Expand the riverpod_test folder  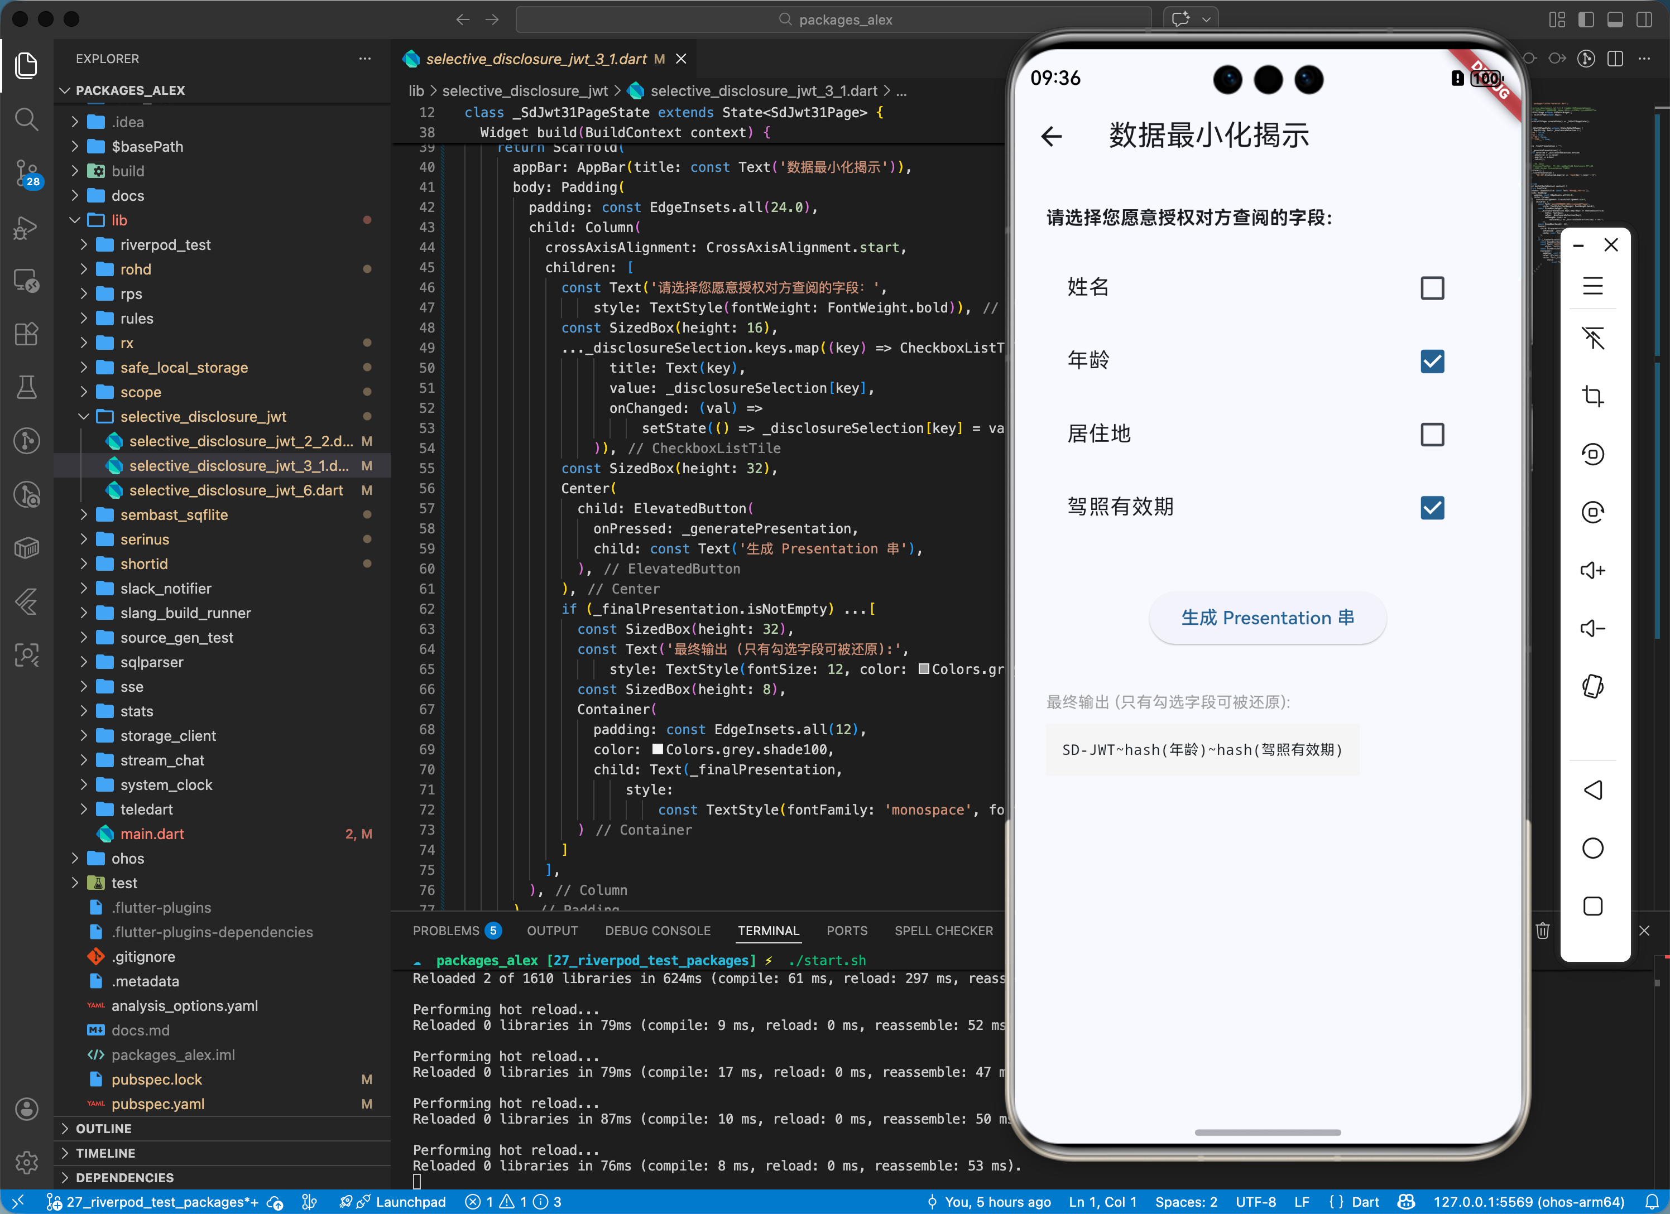coord(165,244)
